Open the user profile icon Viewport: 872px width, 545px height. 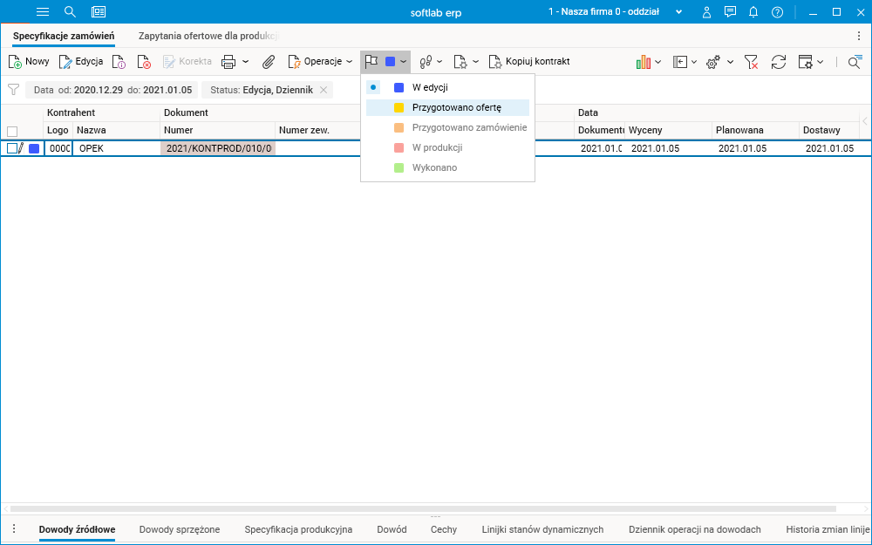pos(706,11)
